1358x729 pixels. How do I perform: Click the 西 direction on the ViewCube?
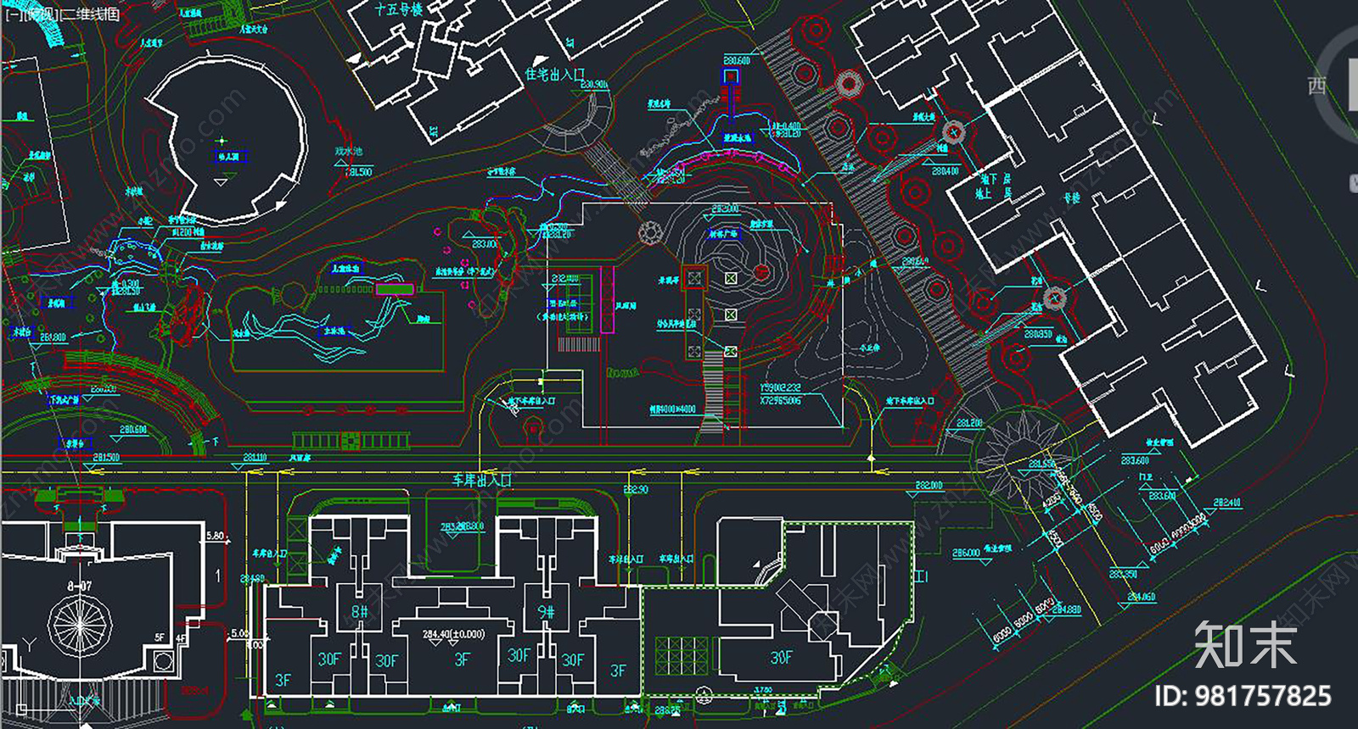[1316, 86]
